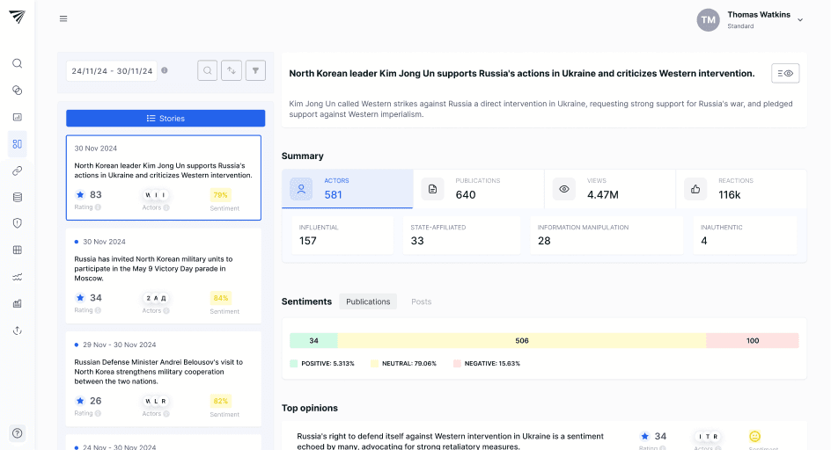Open the 24/11/24 - 30/11/24 date picker
This screenshot has height=450, width=831.
point(112,70)
